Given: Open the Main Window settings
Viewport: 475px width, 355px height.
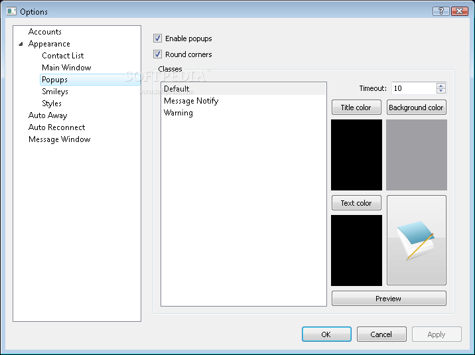Looking at the screenshot, I should pos(66,68).
